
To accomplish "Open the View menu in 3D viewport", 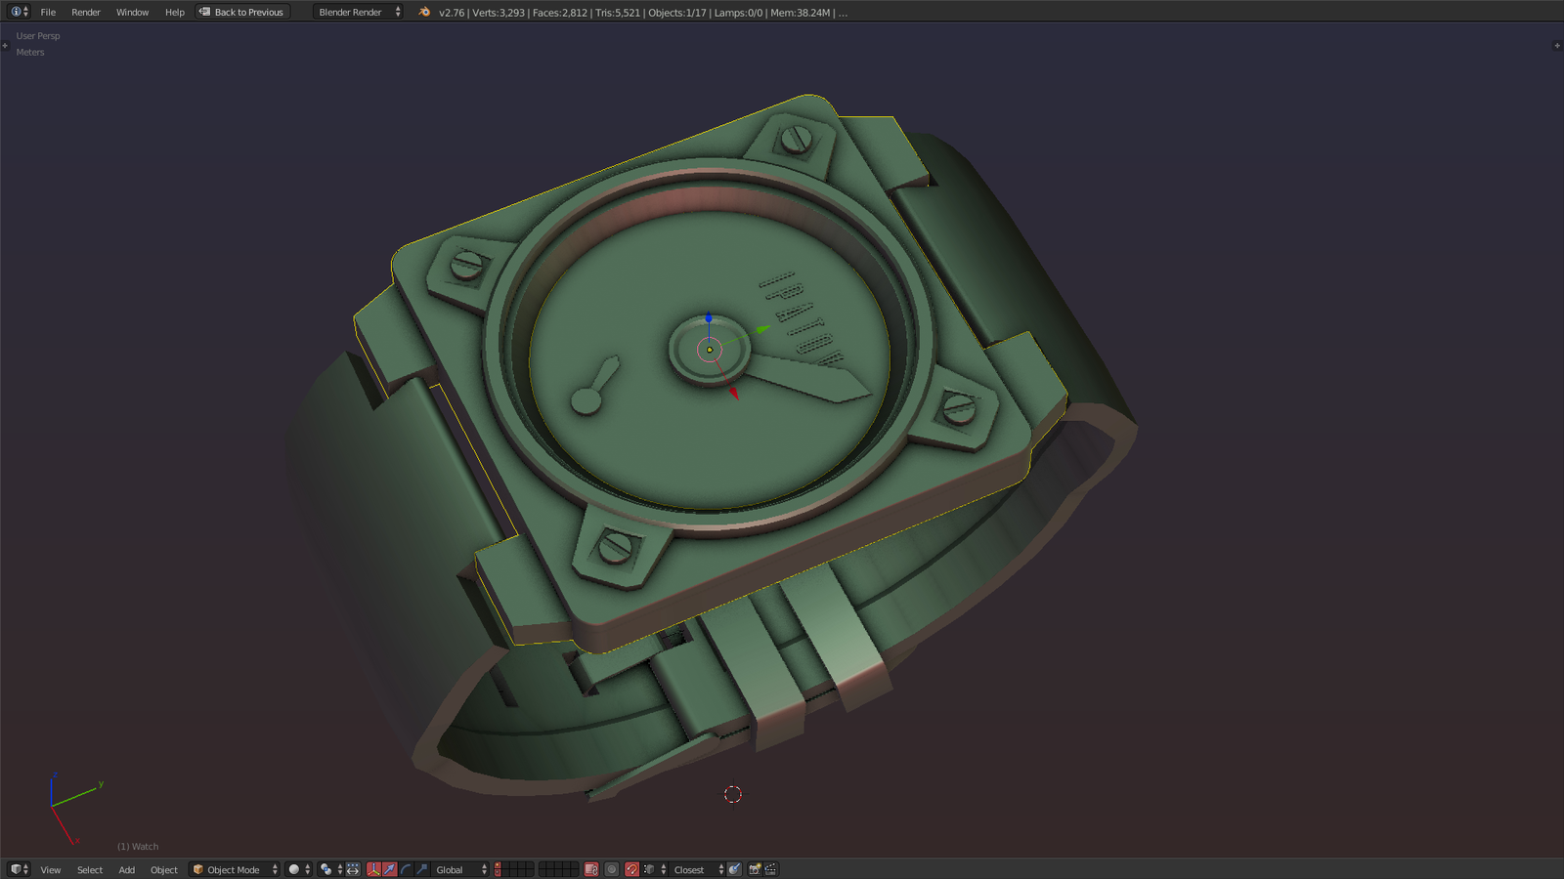I will (51, 869).
